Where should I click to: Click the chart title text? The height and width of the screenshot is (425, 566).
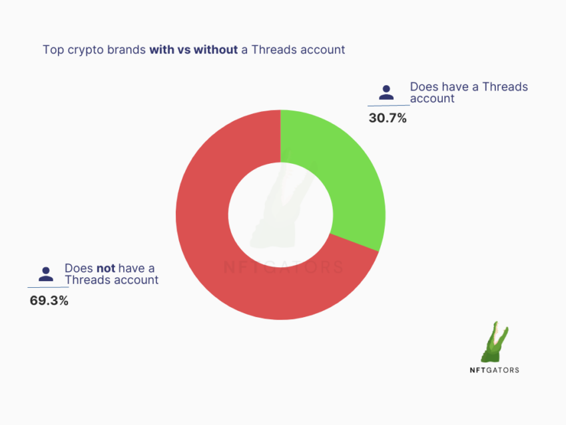(194, 49)
